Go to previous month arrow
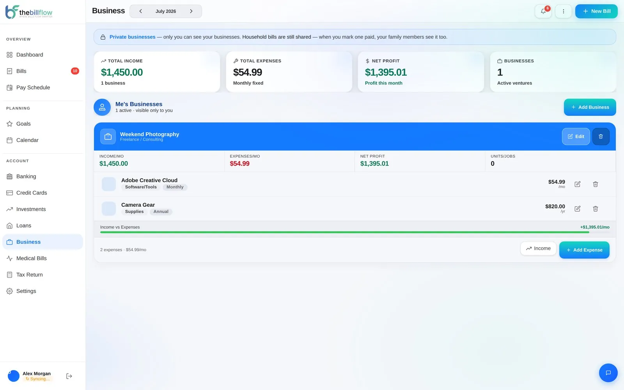The image size is (624, 390). [140, 11]
